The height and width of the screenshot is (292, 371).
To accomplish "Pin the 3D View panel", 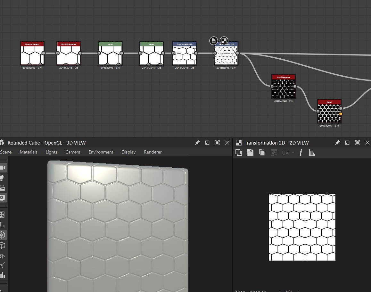I will point(197,143).
